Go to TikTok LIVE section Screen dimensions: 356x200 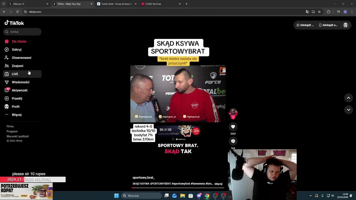[22, 74]
